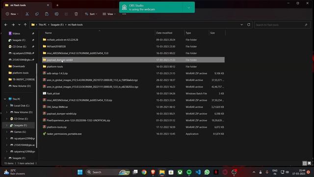The image size is (314, 177).
Task: Click the navigation pane scrollbar
Action: (37, 105)
